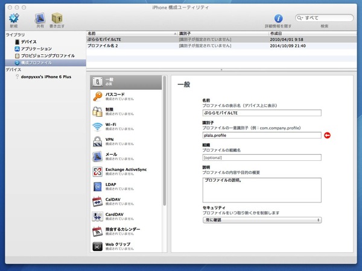Click the 2010/04/01 9:58 creation date cell
362x271 pixels.
tap(287, 39)
